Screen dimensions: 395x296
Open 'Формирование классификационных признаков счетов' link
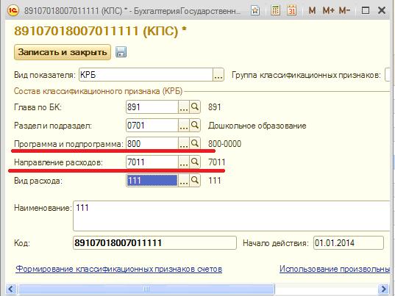pyautogui.click(x=119, y=269)
